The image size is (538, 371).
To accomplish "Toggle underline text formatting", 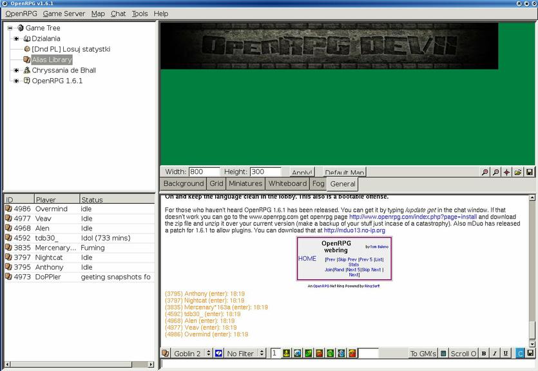I will [x=506, y=353].
